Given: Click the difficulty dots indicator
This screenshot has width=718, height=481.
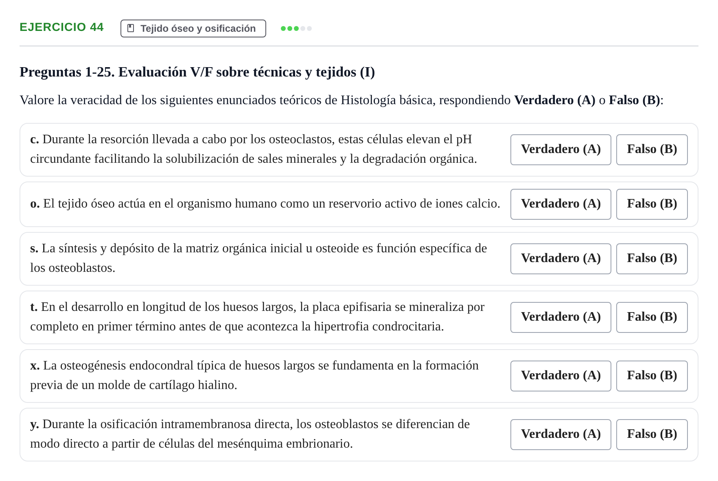Looking at the screenshot, I should 296,28.
